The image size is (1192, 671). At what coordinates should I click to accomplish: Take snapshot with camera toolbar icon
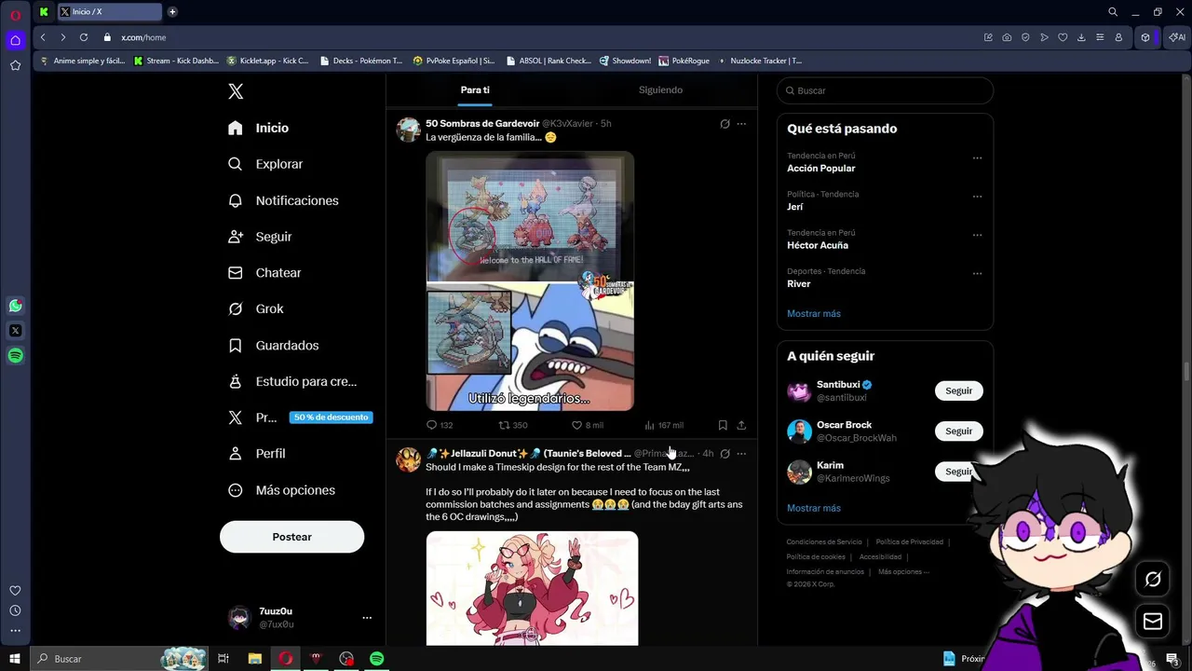[1007, 37]
